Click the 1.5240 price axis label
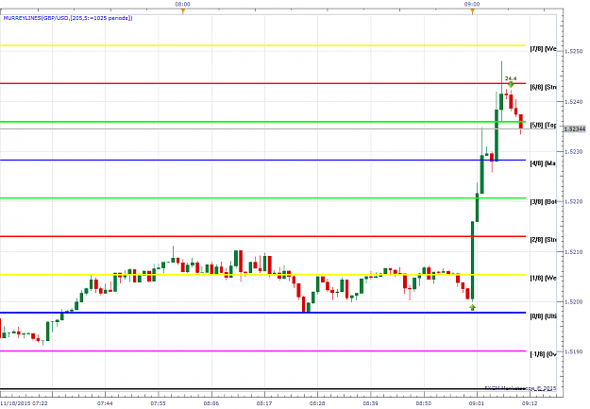590x409 pixels. tap(573, 102)
